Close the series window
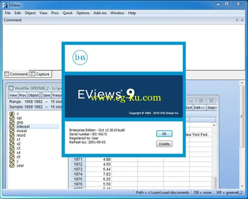 pos(211,101)
